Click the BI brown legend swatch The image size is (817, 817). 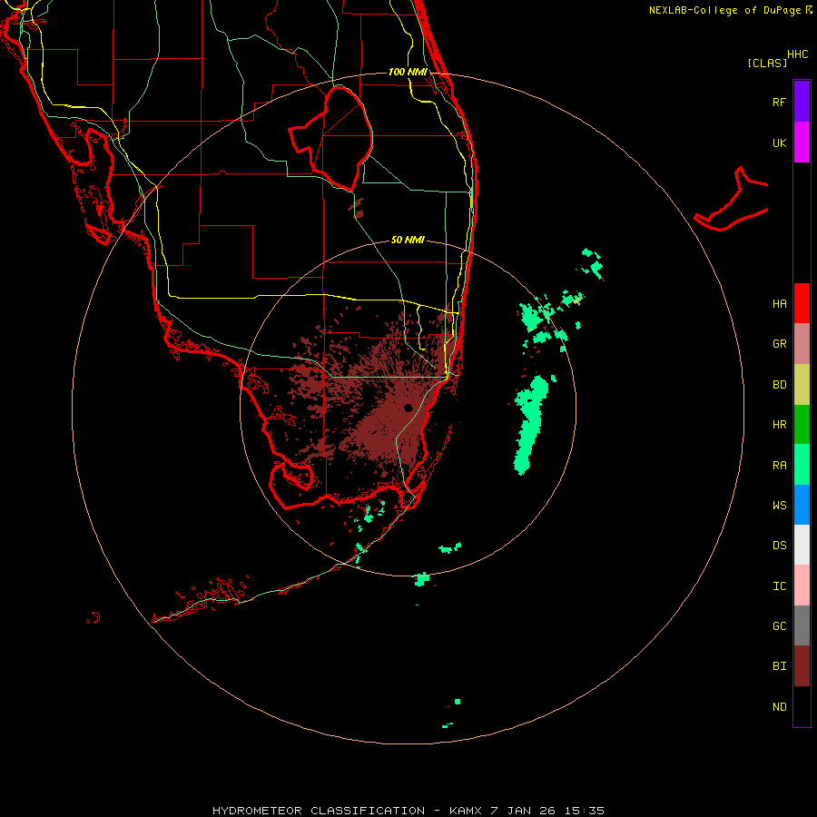pos(802,666)
